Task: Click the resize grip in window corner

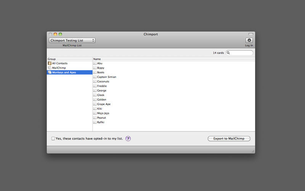Action: coord(253,151)
